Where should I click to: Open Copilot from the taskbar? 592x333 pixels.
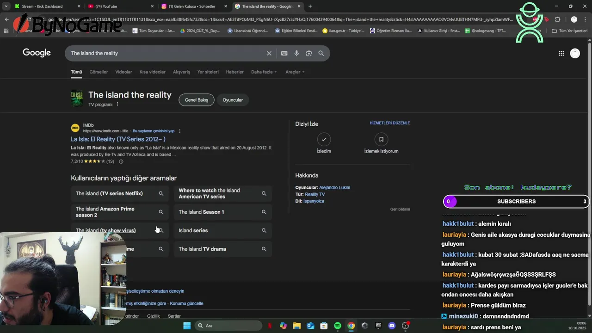tap(283, 326)
